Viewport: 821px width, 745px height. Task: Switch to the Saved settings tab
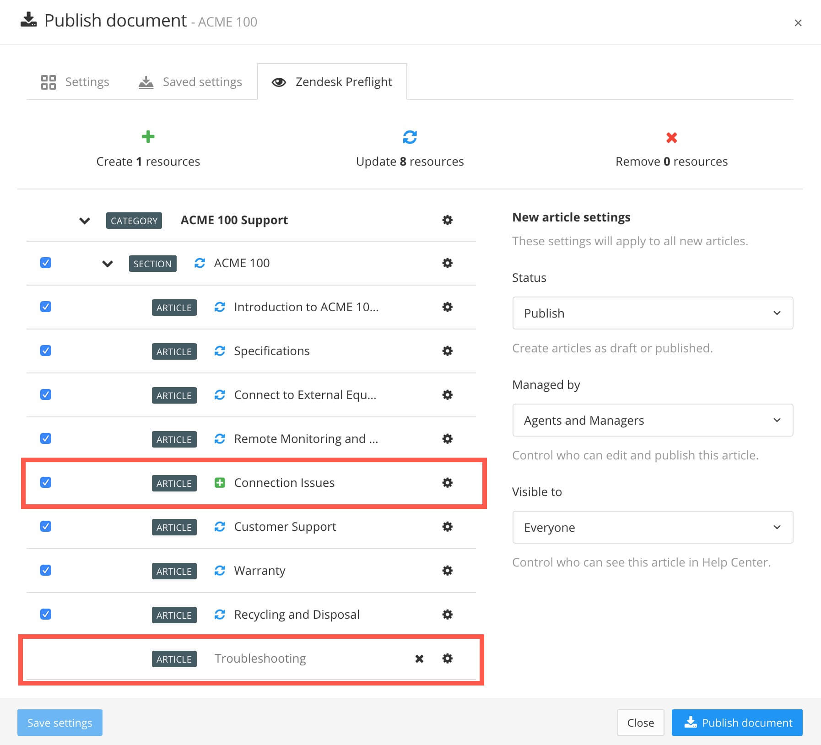click(190, 82)
